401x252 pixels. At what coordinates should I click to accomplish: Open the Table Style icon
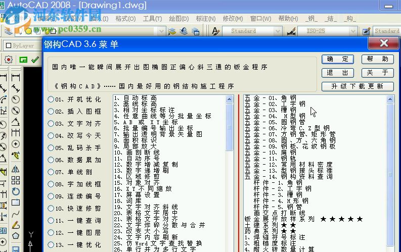pyautogui.click(x=367, y=31)
